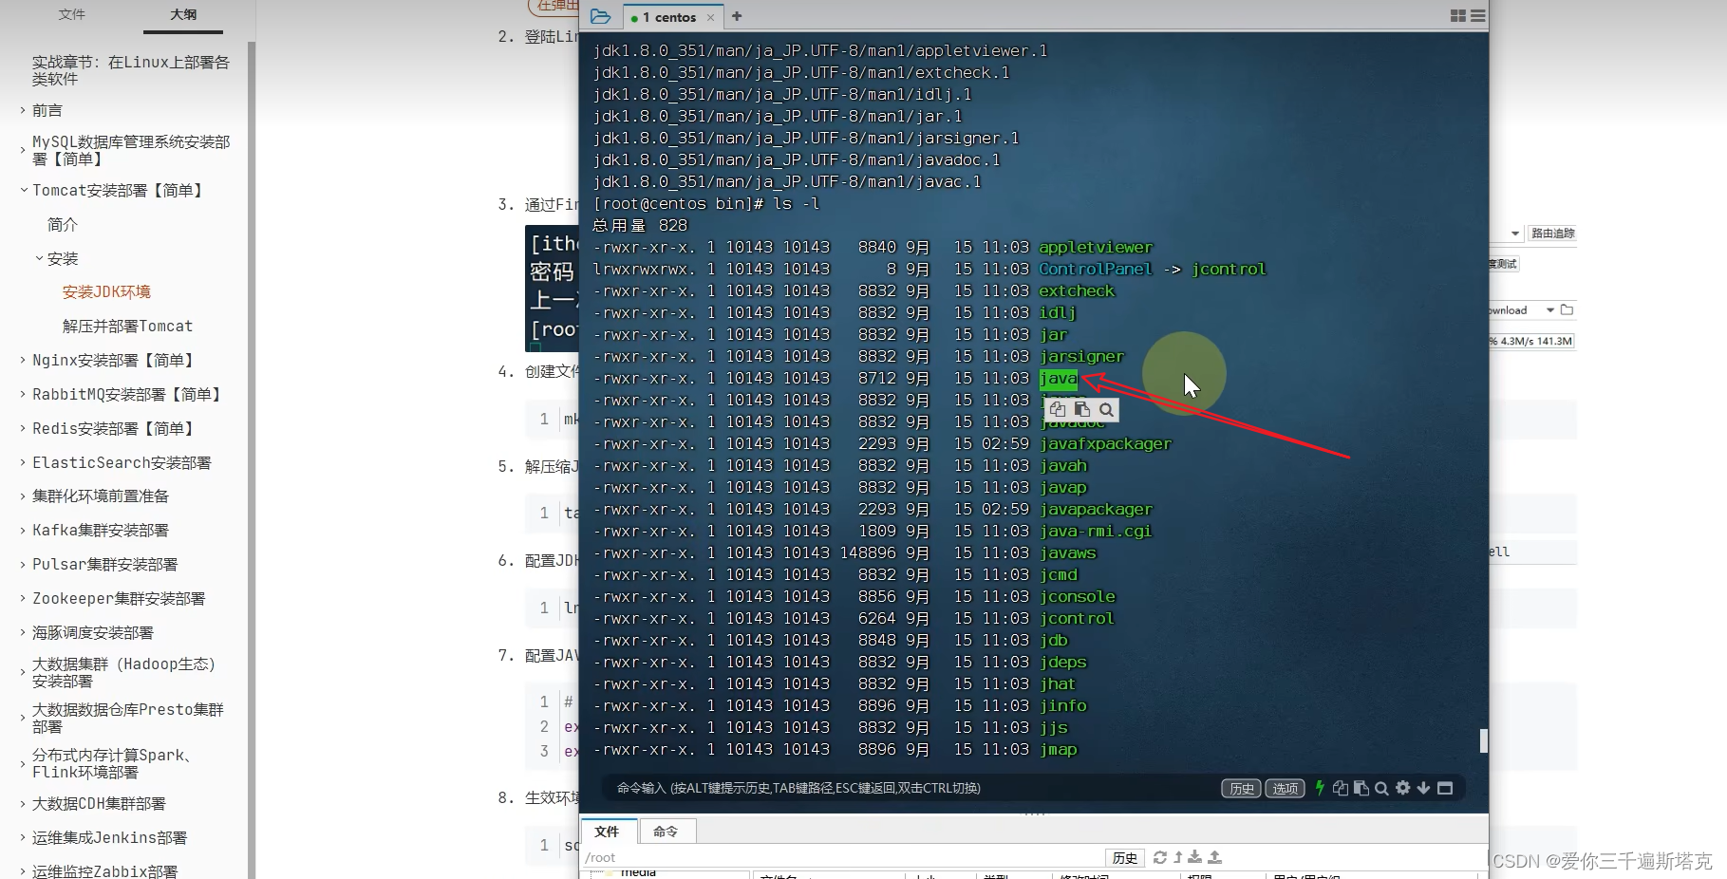The image size is (1727, 879).
Task: Close the centos session tab
Action: click(x=710, y=17)
